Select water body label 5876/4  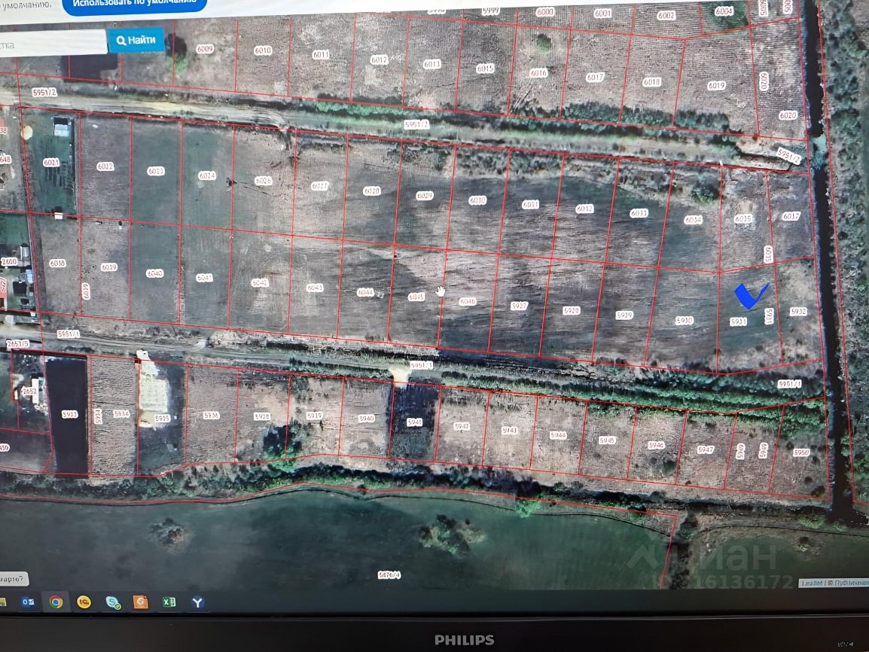coord(389,575)
